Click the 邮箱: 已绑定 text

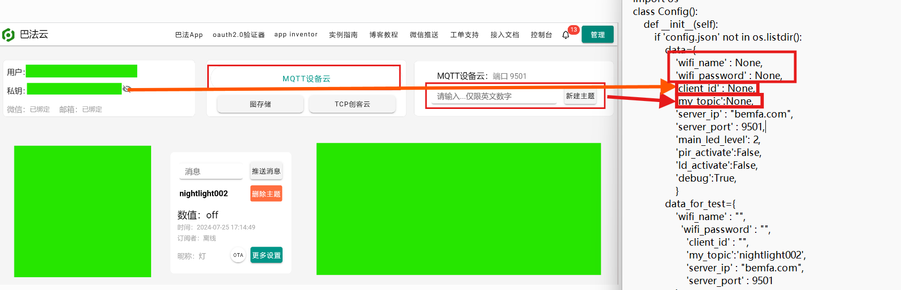[x=81, y=109]
